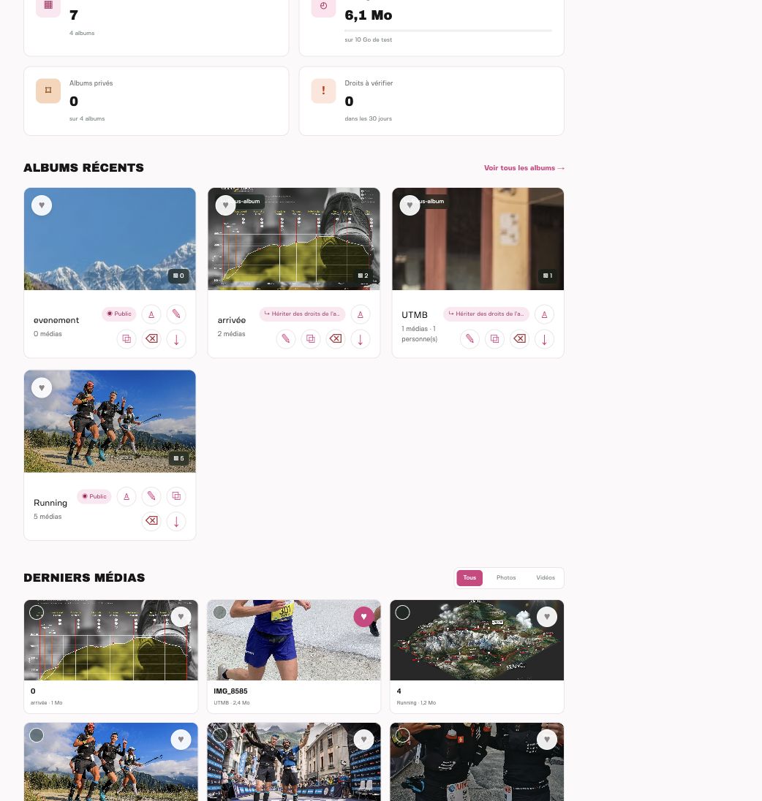Download the arrivée album with the arrow icon
Image resolution: width=762 pixels, height=801 pixels.
[361, 338]
